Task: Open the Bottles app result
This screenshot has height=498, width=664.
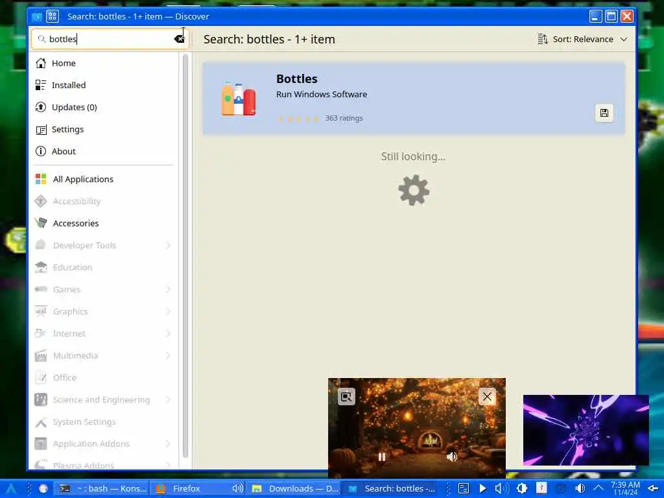Action: pyautogui.click(x=413, y=99)
